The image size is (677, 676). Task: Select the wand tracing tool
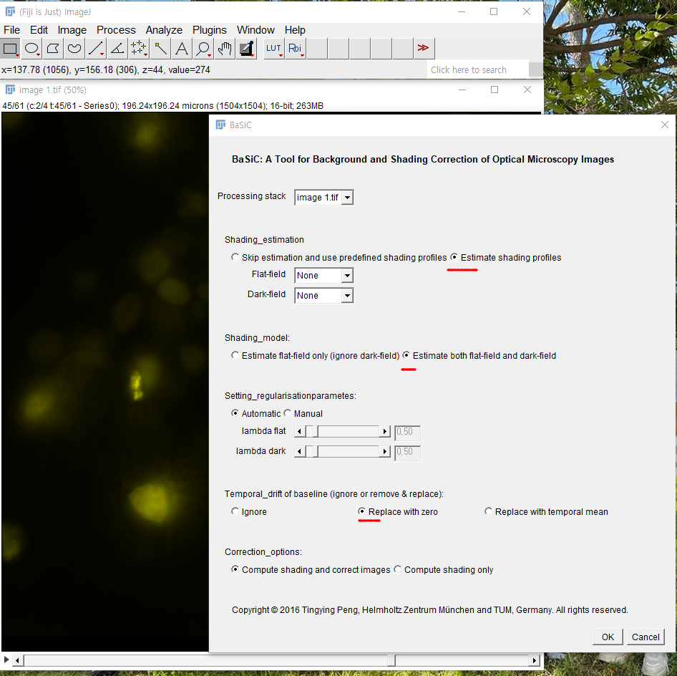[x=160, y=48]
